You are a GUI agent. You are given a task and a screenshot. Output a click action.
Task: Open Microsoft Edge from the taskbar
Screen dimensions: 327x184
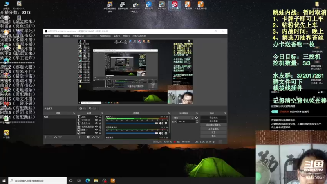[87, 180]
